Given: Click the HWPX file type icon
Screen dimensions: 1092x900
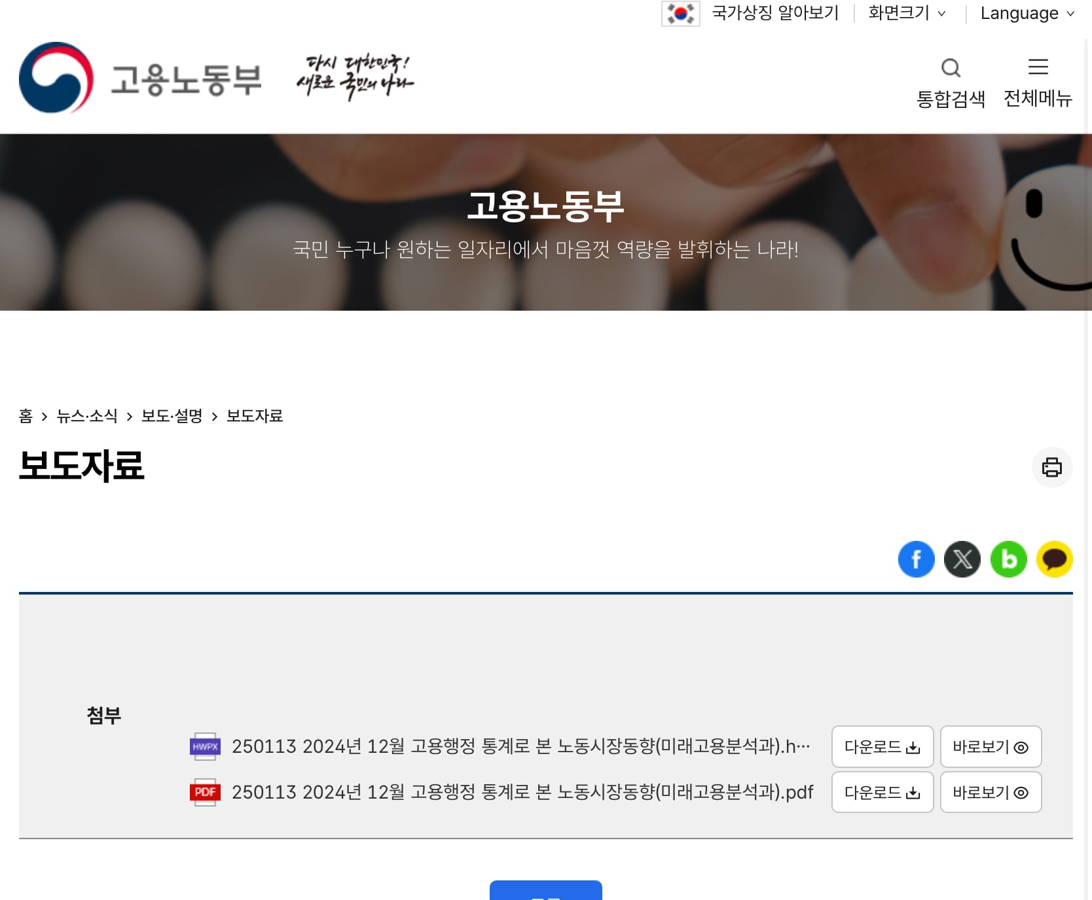Looking at the screenshot, I should click(x=205, y=746).
